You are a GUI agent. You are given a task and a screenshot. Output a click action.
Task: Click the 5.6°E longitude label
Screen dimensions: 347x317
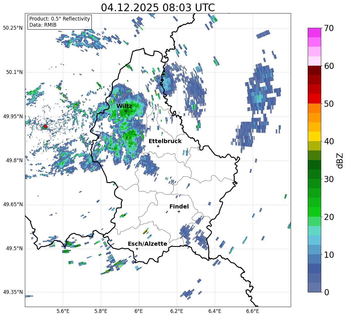[63, 311]
